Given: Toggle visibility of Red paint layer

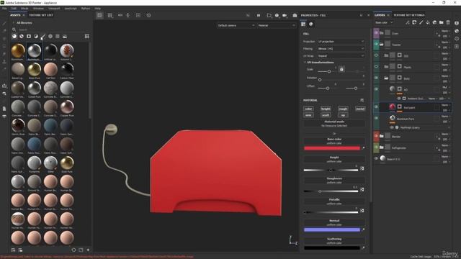Looking at the screenshot, I should click(376, 107).
